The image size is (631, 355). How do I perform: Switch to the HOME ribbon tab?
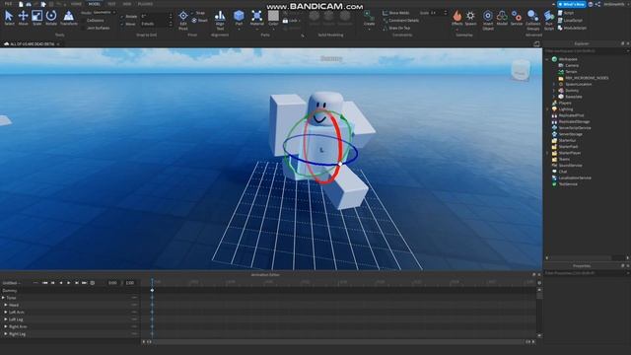pos(76,4)
